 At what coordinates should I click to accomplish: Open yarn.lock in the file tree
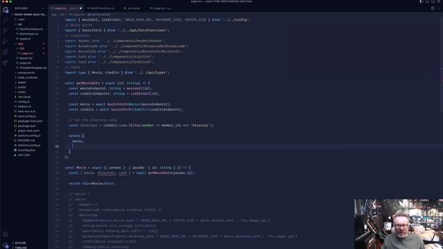click(x=24, y=155)
